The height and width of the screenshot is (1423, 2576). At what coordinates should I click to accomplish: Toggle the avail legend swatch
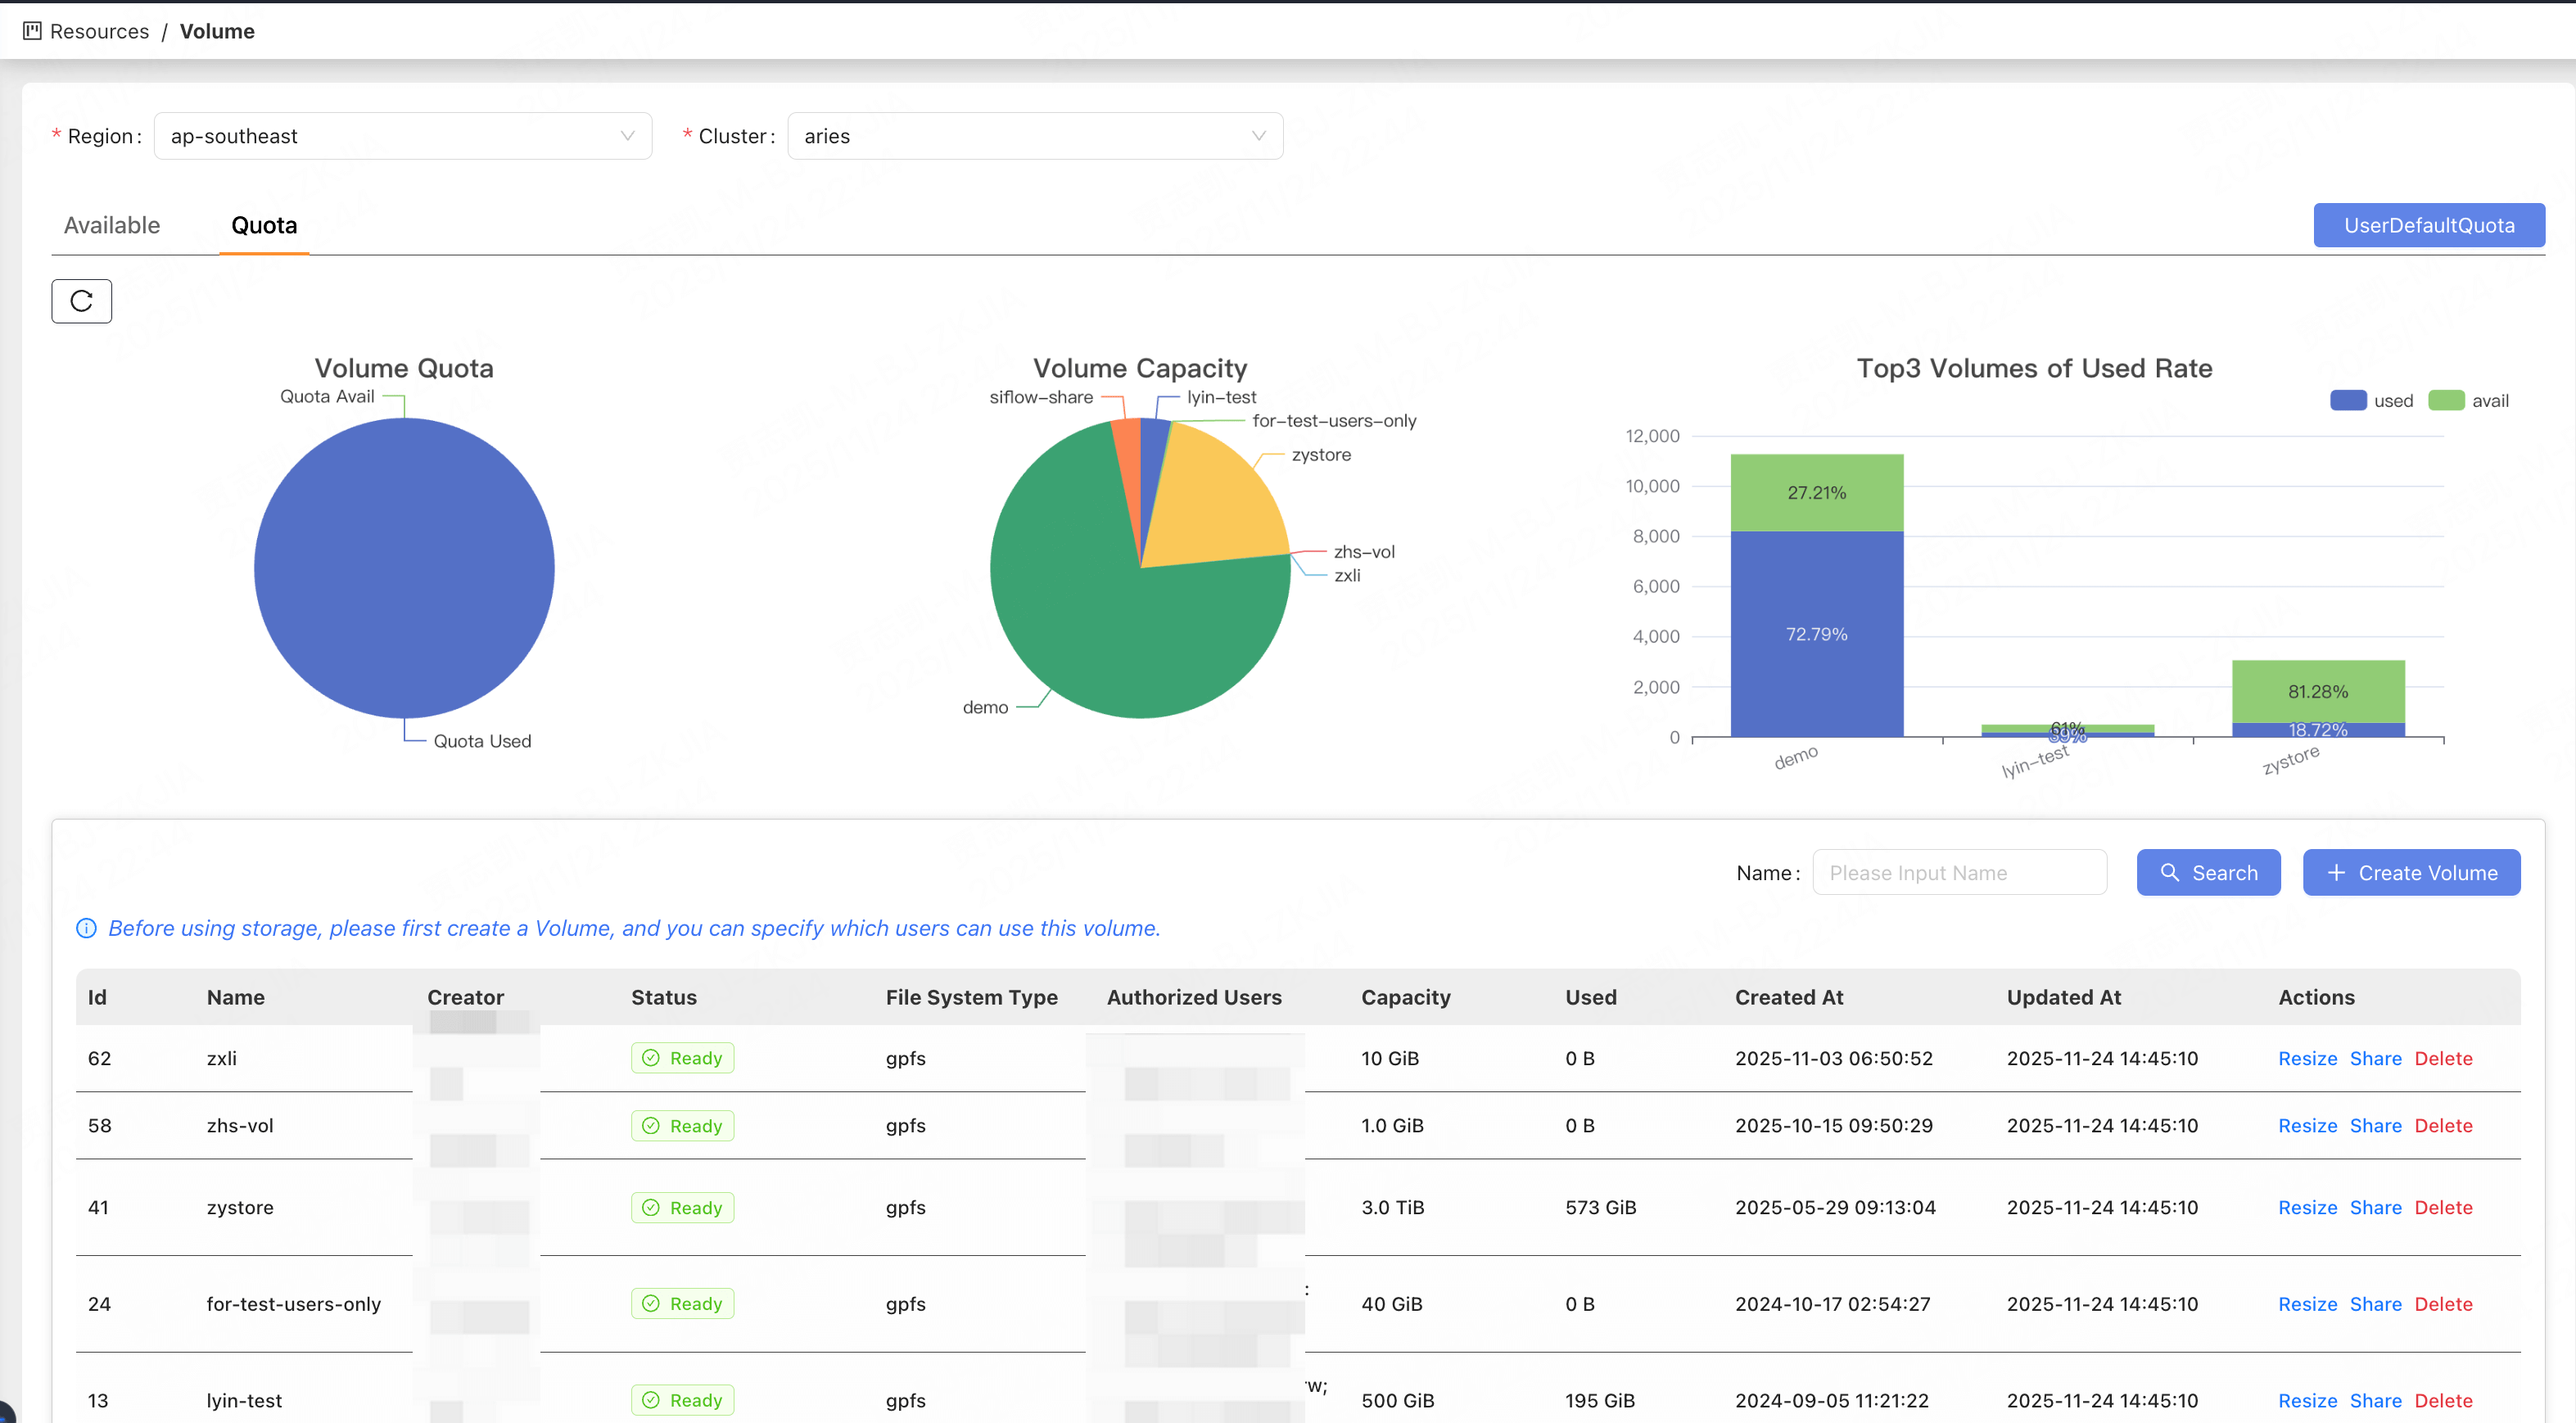[x=2446, y=400]
